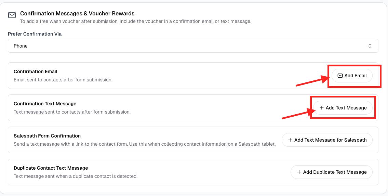Image resolution: width=388 pixels, height=196 pixels.
Task: Click the plus icon in Add Duplicate Text Message
Action: 299,172
